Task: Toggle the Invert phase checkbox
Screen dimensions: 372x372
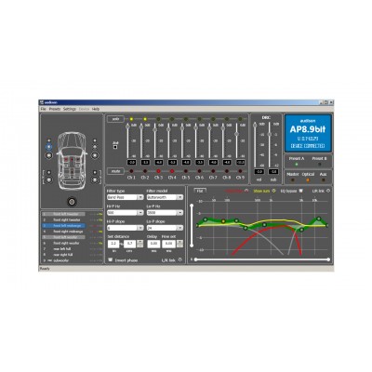Action: pyautogui.click(x=111, y=259)
